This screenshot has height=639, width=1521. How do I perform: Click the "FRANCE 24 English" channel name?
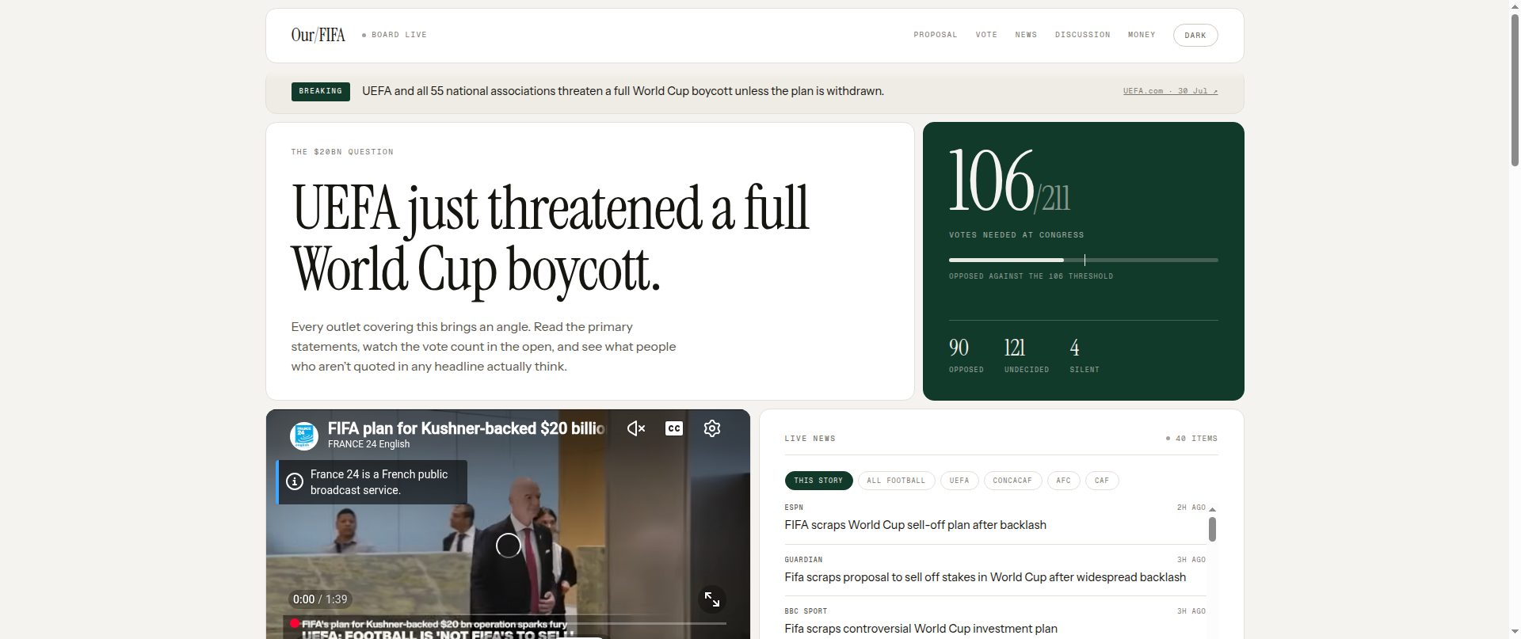pos(368,444)
